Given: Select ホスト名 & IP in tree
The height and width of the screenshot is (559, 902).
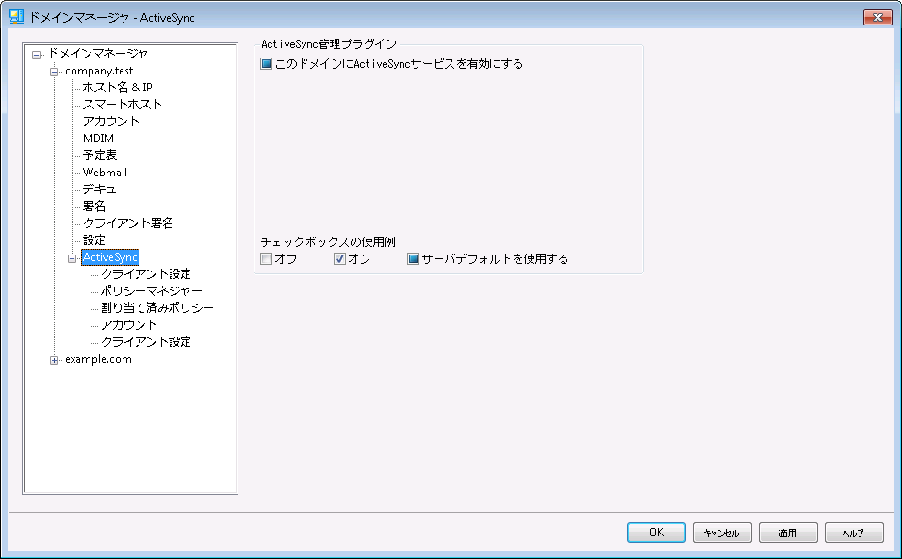Looking at the screenshot, I should pyautogui.click(x=117, y=88).
